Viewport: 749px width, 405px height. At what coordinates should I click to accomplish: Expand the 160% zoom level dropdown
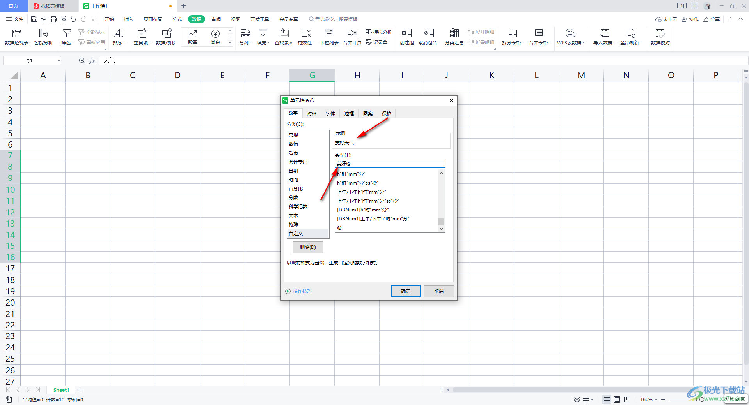click(655, 400)
